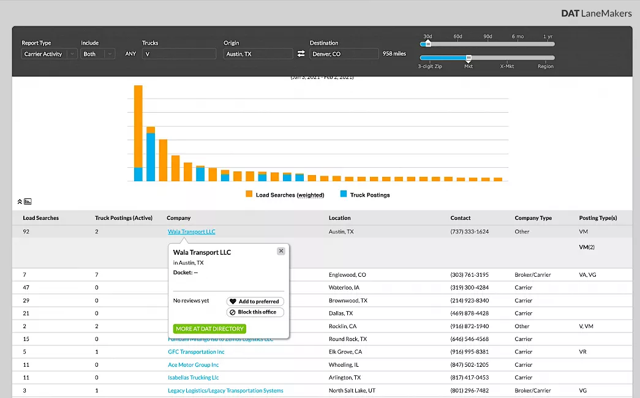Select the 6 mo time range label
The image size is (640, 398).
[518, 36]
